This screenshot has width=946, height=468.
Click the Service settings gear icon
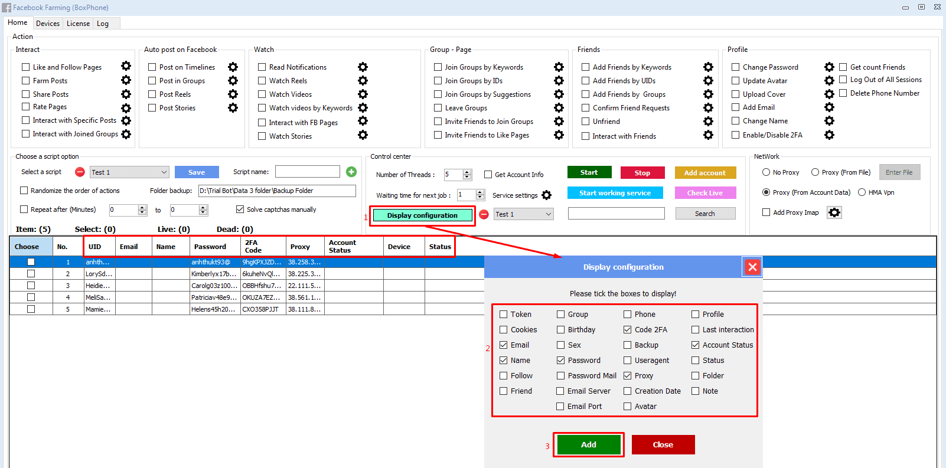(x=547, y=195)
